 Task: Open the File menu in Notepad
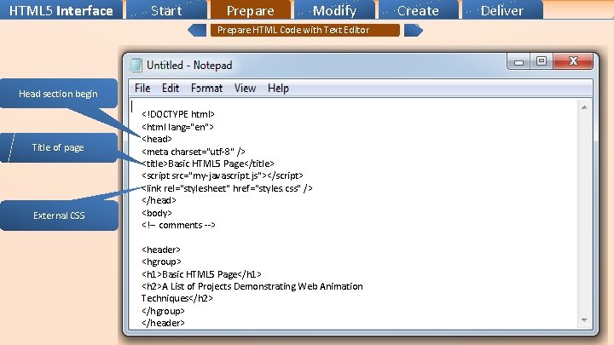[x=142, y=88]
